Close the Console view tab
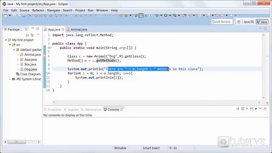The height and width of the screenshot is (153, 272). [x=122, y=110]
